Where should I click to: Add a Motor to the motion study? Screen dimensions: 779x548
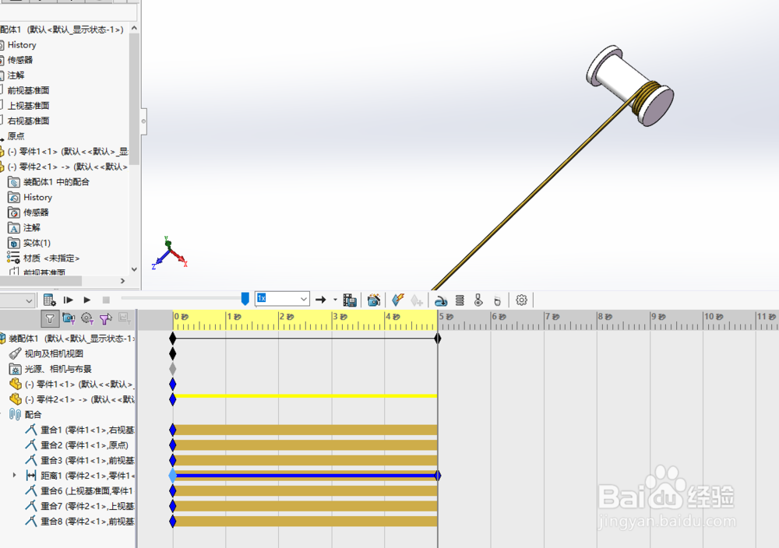tap(442, 300)
